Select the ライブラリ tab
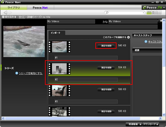The image size is (166, 127). pyautogui.click(x=14, y=8)
